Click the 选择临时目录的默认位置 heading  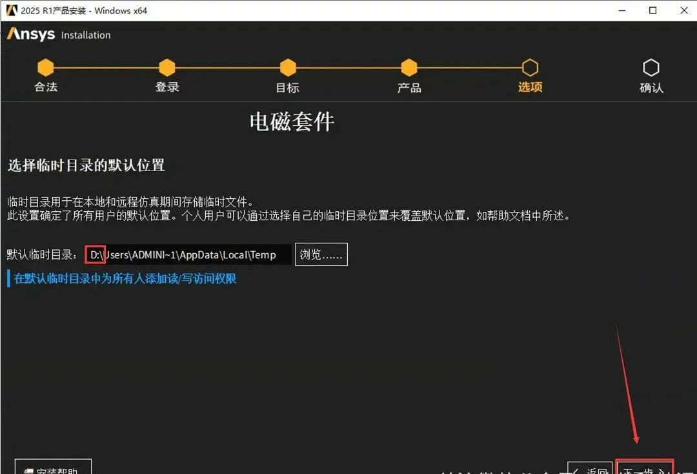pos(86,165)
